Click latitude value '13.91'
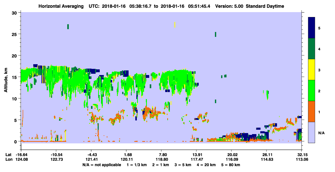Screen dimensions: 335x172 click(x=196, y=155)
